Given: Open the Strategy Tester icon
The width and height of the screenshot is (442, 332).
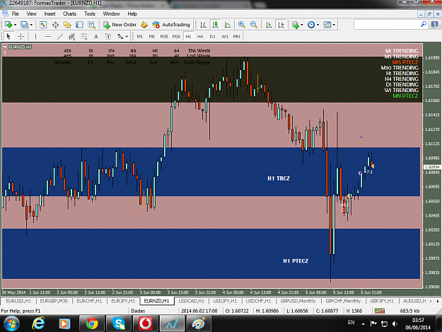Looking at the screenshot, I should (x=92, y=25).
